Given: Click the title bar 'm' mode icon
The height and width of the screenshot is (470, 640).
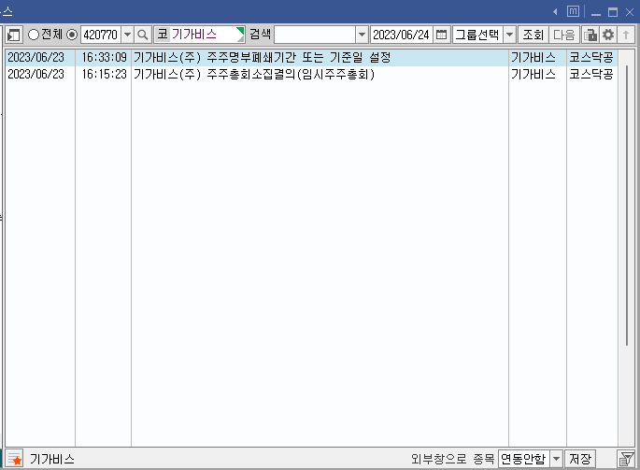Looking at the screenshot, I should pyautogui.click(x=573, y=11).
